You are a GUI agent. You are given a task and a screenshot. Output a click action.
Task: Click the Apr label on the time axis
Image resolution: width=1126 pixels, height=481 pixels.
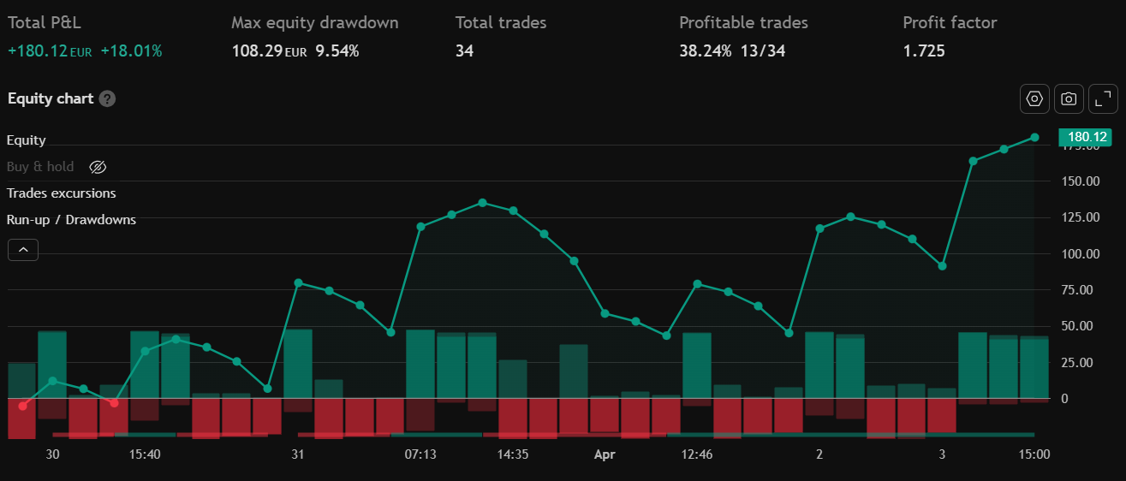(605, 454)
